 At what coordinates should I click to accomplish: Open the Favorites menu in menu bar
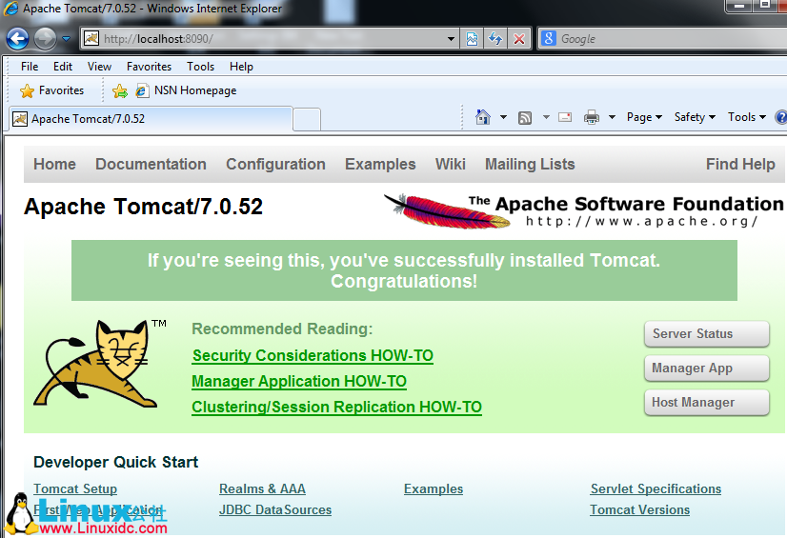pyautogui.click(x=149, y=67)
